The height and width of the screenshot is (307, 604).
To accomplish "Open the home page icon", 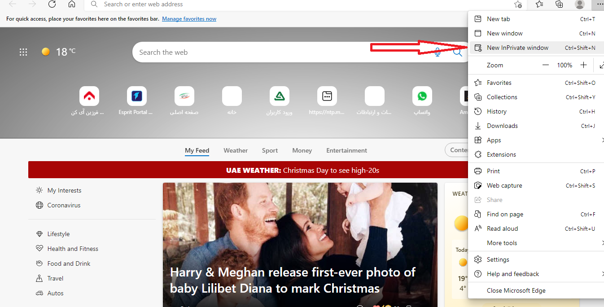I will (x=72, y=4).
